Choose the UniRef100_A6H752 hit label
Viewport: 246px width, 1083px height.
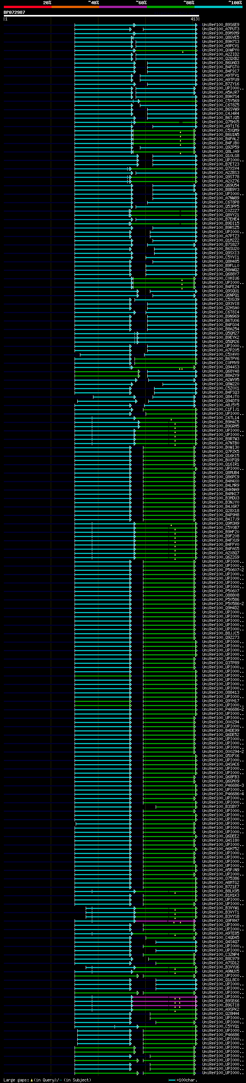(221, 849)
